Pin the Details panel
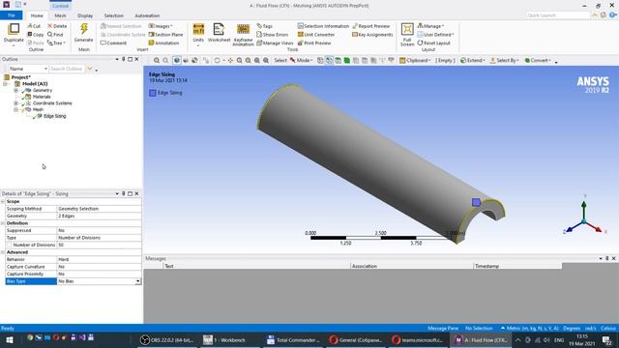The width and height of the screenshot is (619, 348). [x=124, y=193]
